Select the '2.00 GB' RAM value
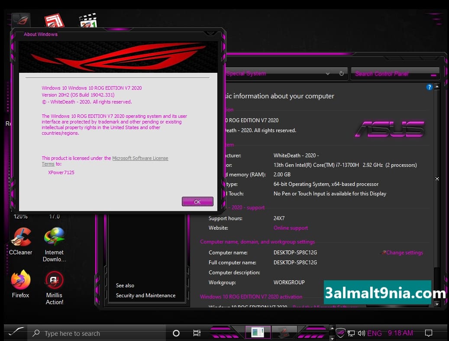 [282, 175]
